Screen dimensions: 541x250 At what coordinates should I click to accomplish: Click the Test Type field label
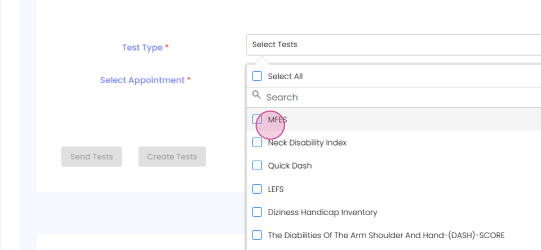point(142,48)
